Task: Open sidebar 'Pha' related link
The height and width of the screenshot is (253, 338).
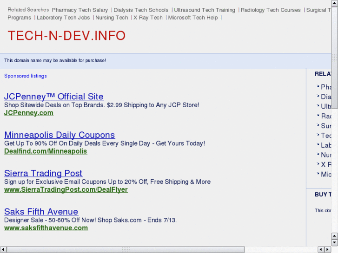Action: coord(326,87)
